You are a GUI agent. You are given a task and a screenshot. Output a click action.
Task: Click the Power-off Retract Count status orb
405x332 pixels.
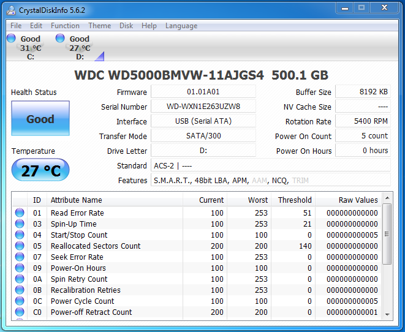[20, 312]
